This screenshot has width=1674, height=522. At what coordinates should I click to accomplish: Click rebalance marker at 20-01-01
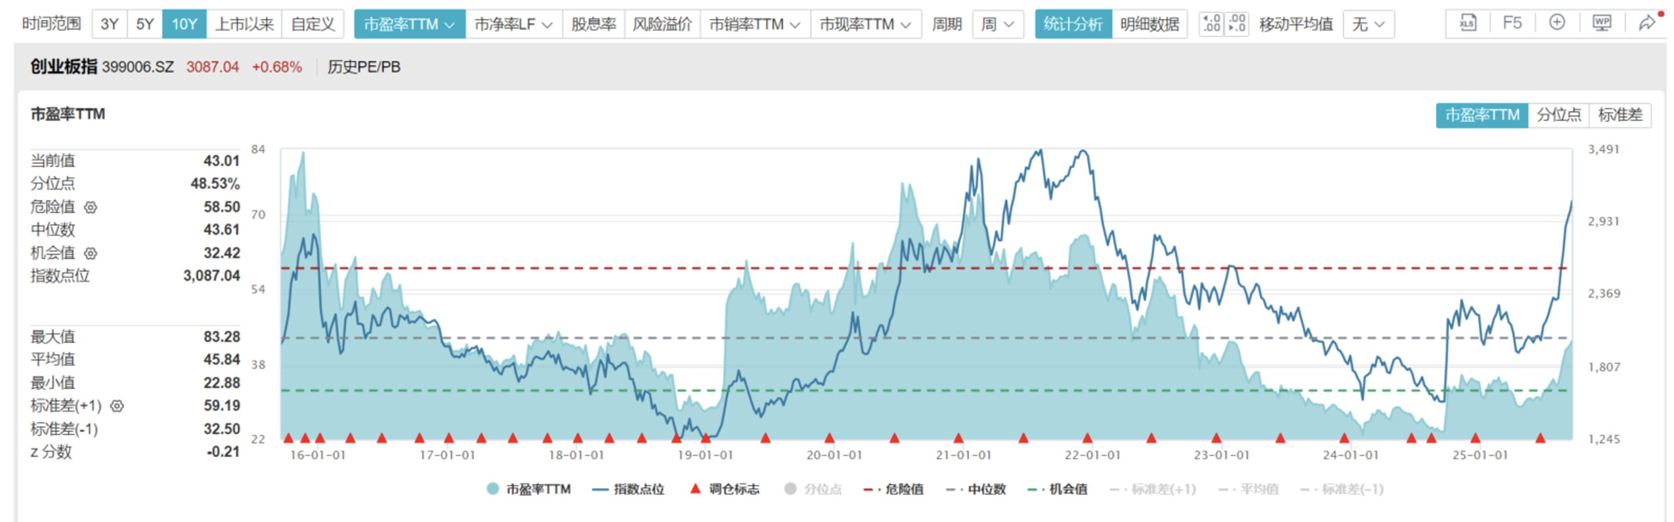[829, 437]
